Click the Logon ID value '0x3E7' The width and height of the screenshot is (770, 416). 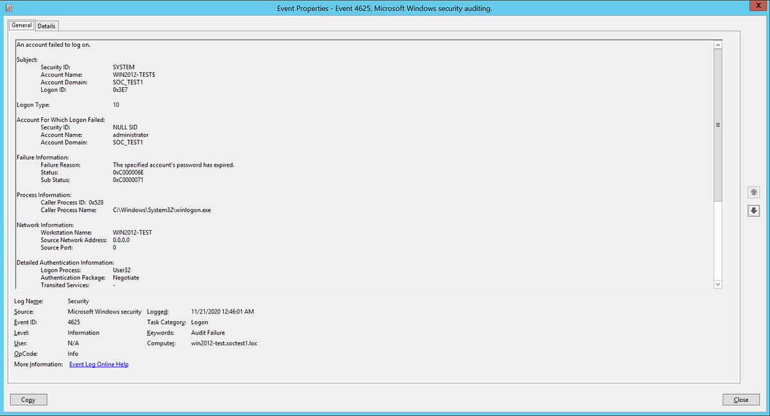121,90
